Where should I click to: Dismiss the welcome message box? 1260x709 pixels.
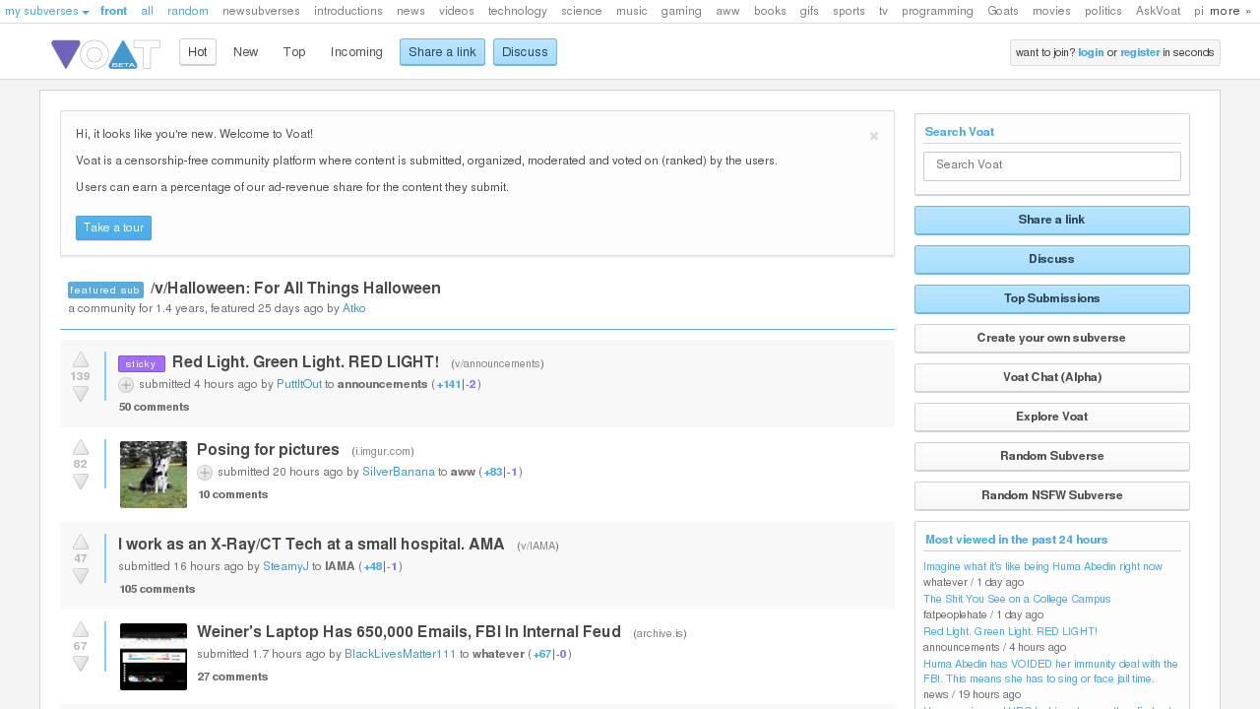[x=874, y=136]
